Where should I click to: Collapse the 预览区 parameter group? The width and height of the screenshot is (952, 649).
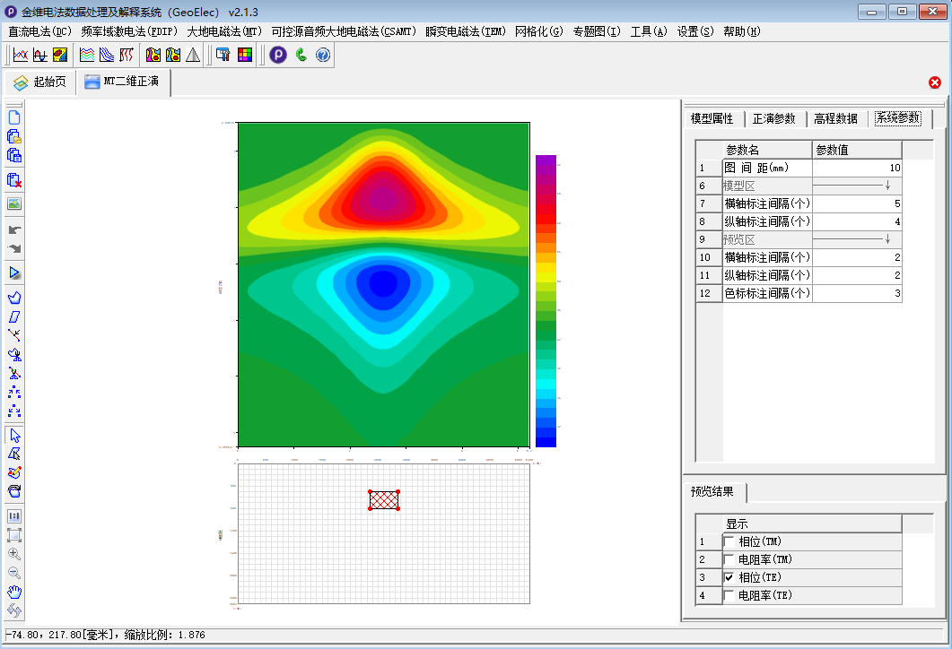click(x=887, y=239)
